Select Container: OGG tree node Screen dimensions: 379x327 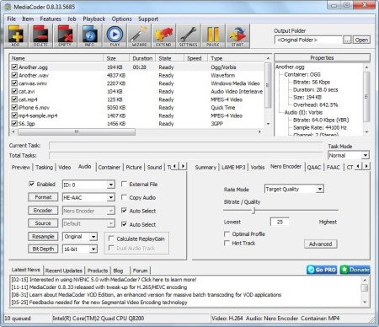pos(302,74)
